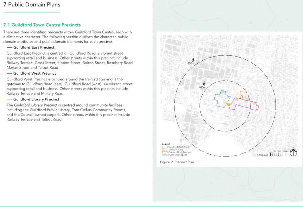
Task: Click the line starting 'The Guildford Library Precinct is centred'
Action: [65, 105]
